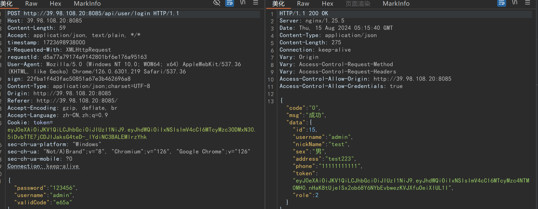This screenshot has width=538, height=209.
Task: Click the POST request line in the editor
Action: click(93, 13)
